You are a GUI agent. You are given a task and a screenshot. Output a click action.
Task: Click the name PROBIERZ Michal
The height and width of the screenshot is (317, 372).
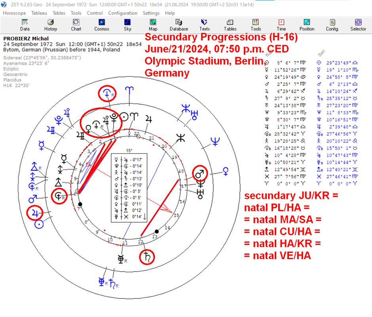point(26,38)
